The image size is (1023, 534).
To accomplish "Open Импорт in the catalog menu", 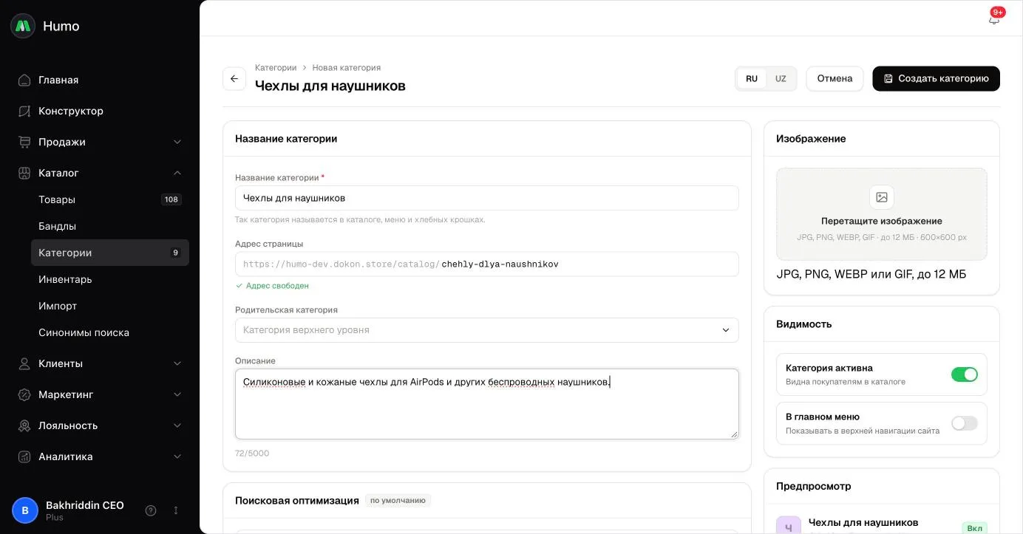I will (110, 306).
